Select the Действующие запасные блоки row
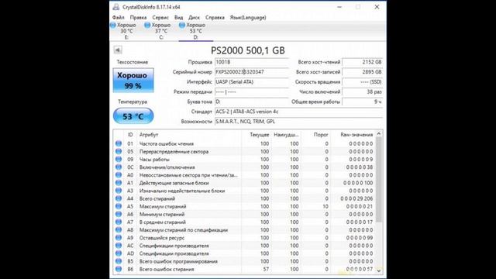This screenshot has width=496, height=279. coord(244,183)
